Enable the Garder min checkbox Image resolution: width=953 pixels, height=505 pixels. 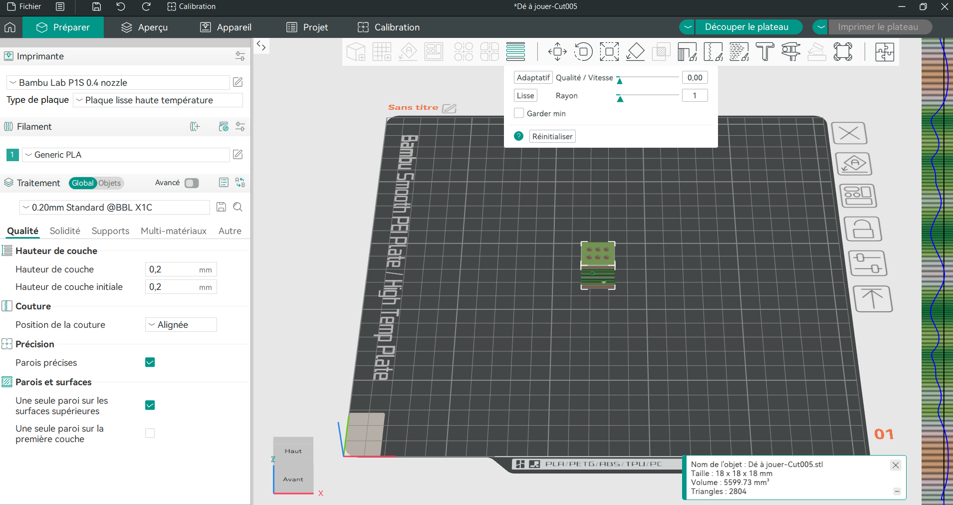pyautogui.click(x=519, y=113)
